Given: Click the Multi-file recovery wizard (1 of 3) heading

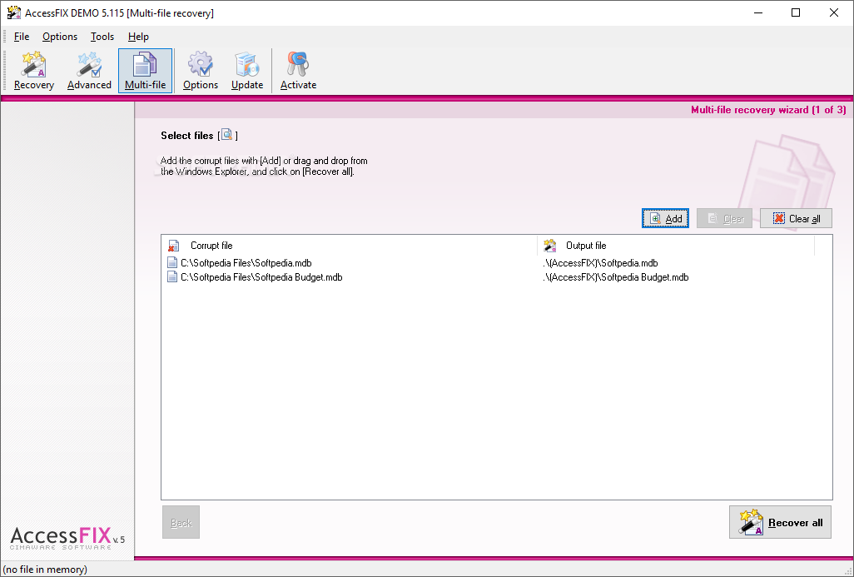Looking at the screenshot, I should coord(768,110).
